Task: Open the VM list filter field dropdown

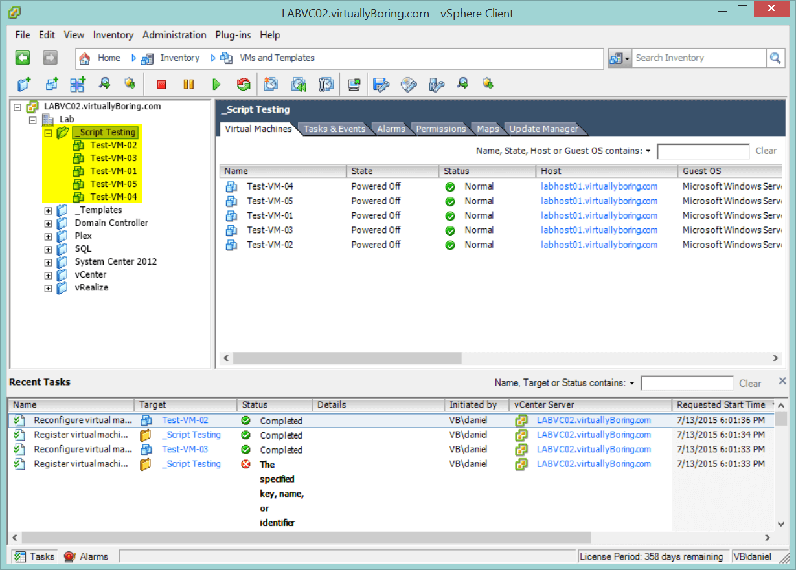Action: tap(648, 151)
